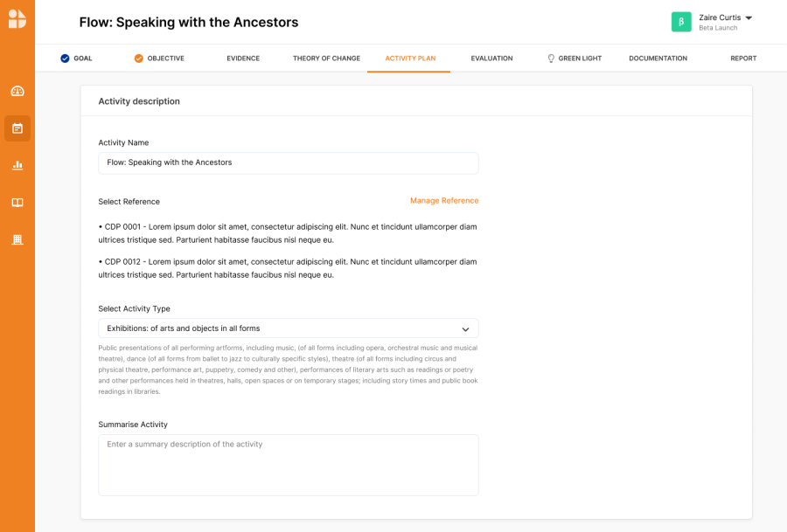Expand the Zaire Curtis user menu arrow
787x532 pixels.
749,17
